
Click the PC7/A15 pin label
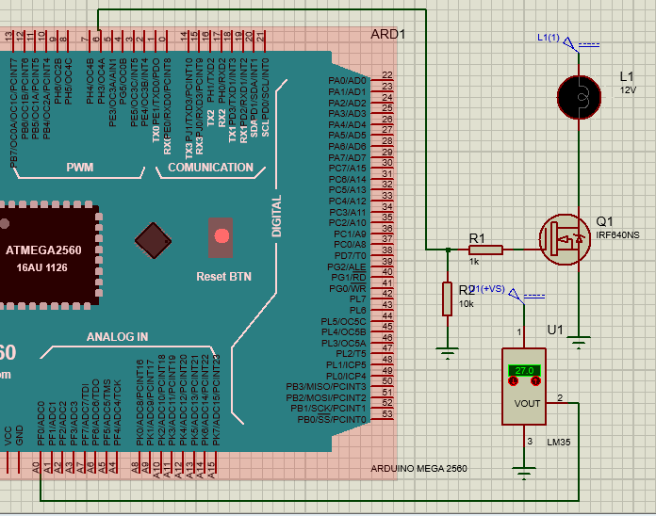click(347, 168)
